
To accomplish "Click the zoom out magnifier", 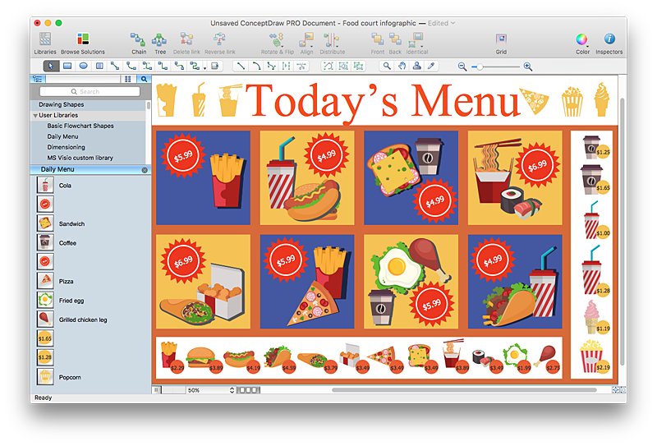I will point(462,67).
